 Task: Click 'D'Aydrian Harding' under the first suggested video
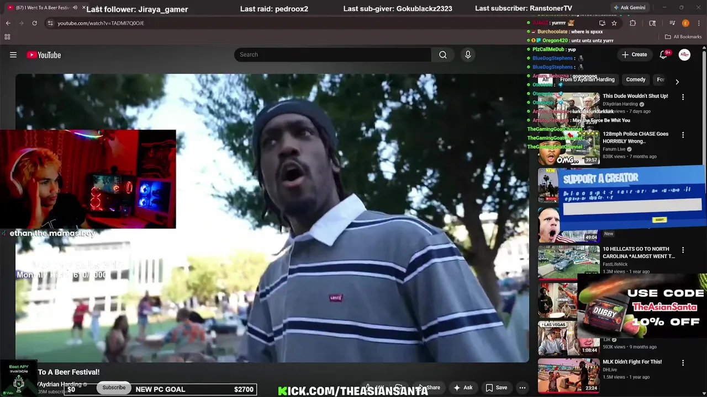[x=620, y=104]
